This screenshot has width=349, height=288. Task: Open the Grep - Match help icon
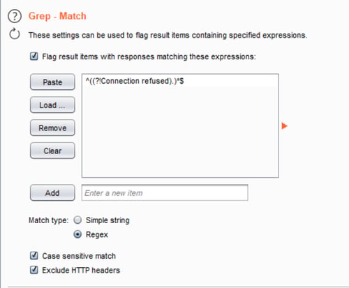15,16
